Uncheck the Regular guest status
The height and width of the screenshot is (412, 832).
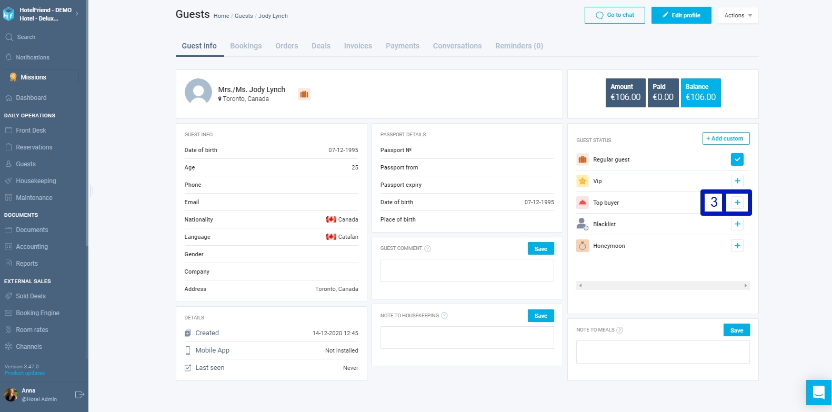coord(737,159)
